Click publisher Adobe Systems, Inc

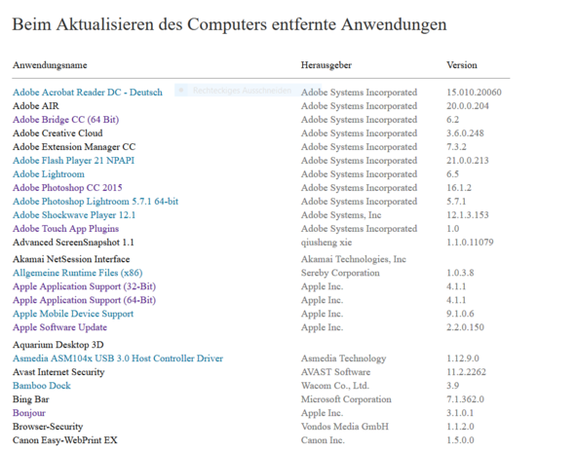(341, 215)
